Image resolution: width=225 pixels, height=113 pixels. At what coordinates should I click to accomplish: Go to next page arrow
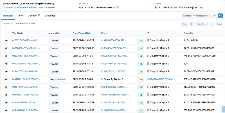click(x=212, y=24)
